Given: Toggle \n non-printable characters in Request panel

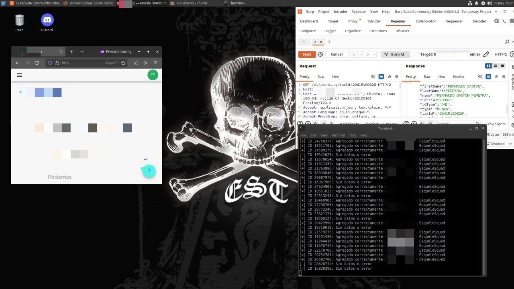Looking at the screenshot, I should click(389, 77).
